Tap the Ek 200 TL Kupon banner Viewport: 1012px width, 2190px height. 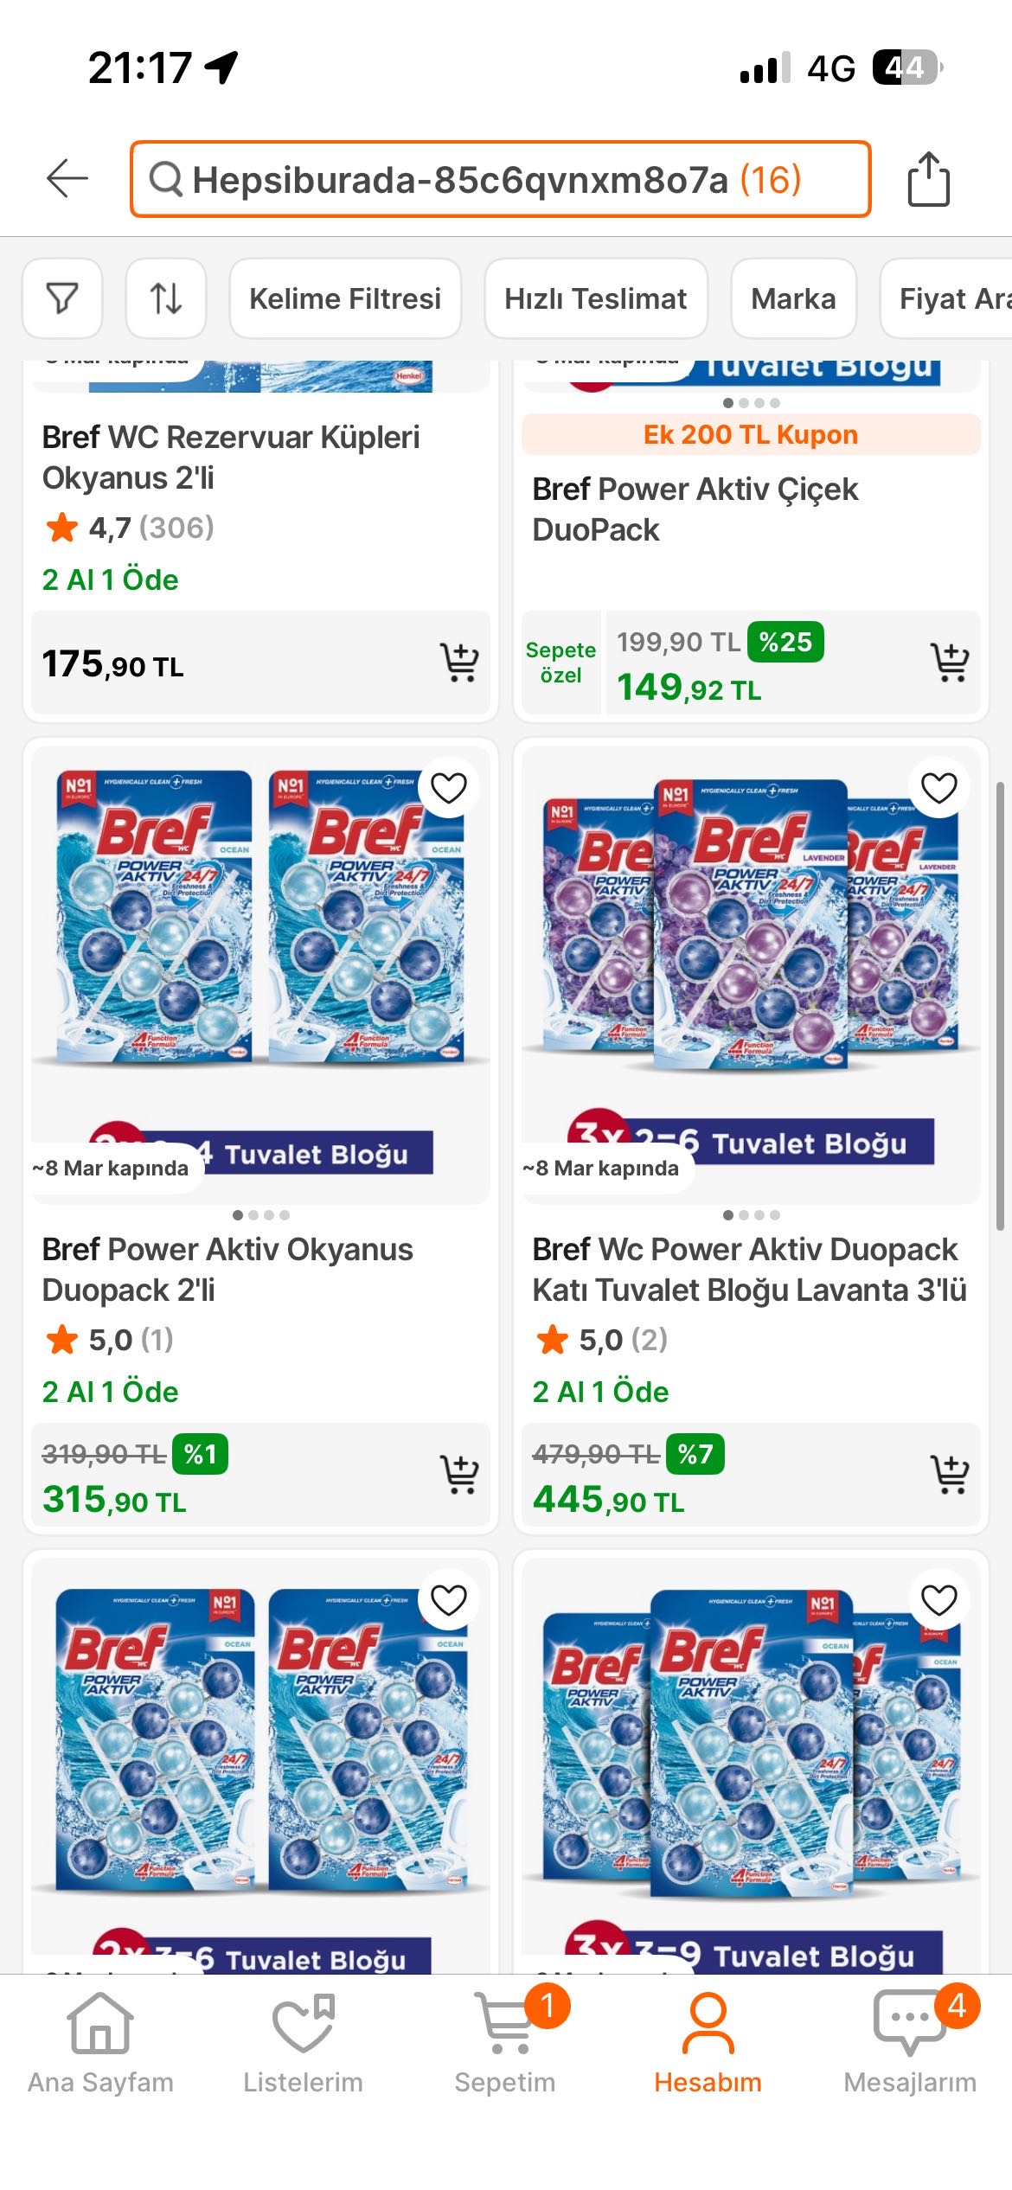[750, 434]
